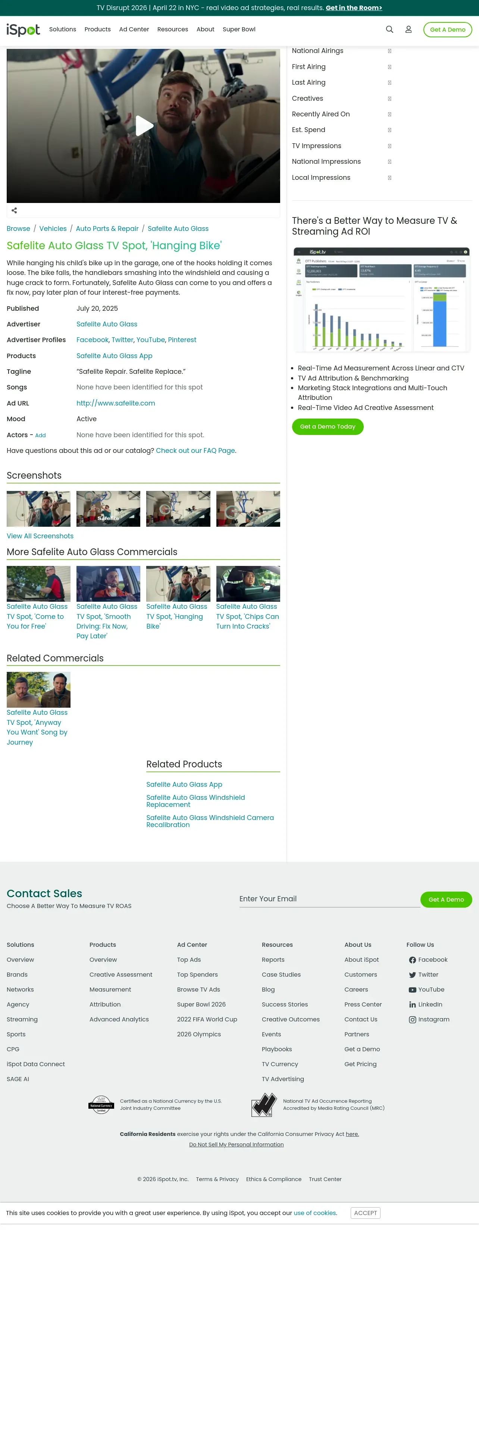Click the locked icon beside Est. Spend
The image size is (479, 1437).
[389, 130]
